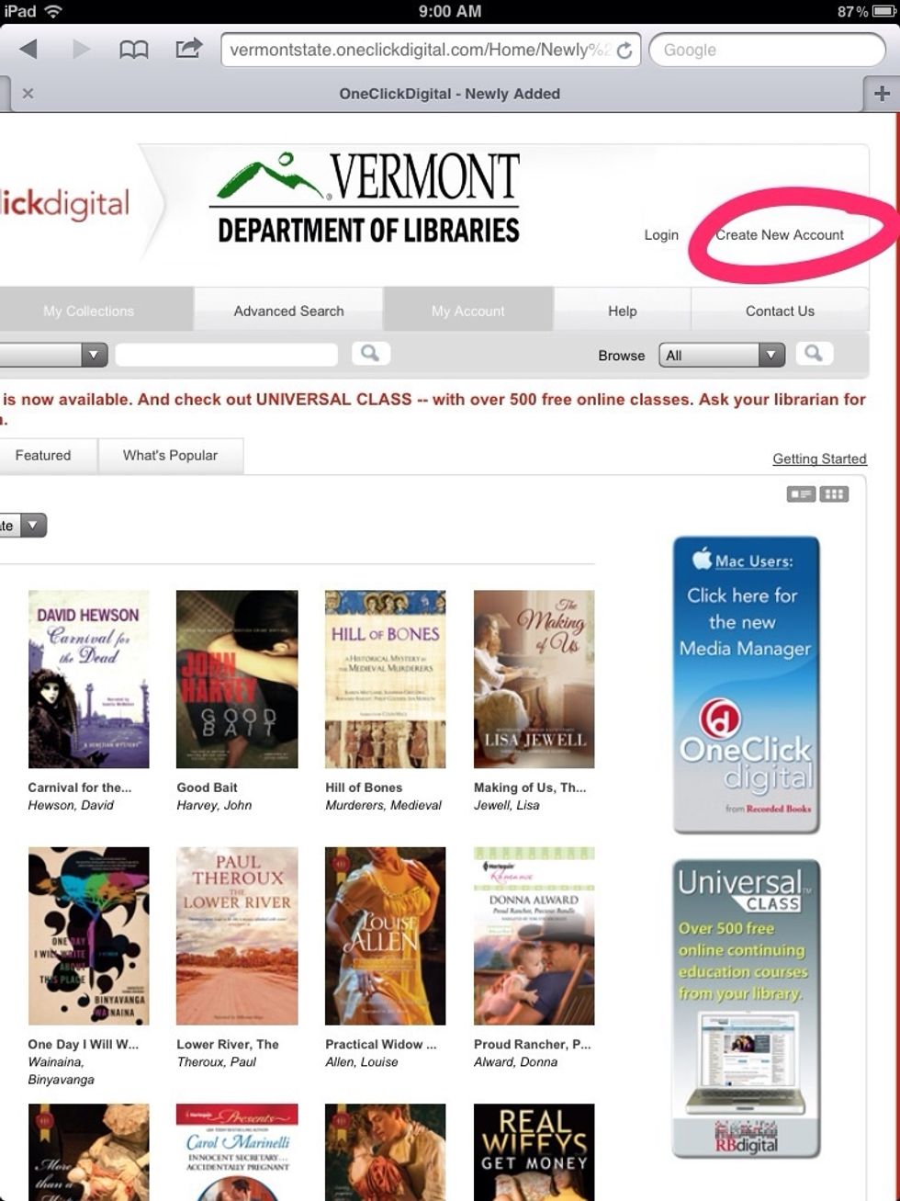Expand the Browse All dropdown
Image resolution: width=900 pixels, height=1201 pixels.
(x=722, y=355)
